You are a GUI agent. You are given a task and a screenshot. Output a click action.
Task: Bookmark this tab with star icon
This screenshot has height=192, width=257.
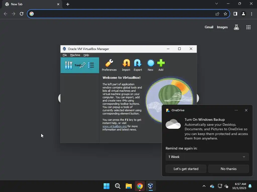tap(225, 14)
